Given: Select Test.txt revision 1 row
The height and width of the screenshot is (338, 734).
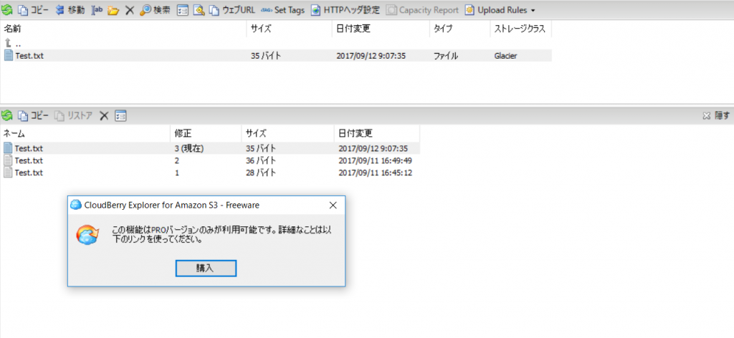Looking at the screenshot, I should pyautogui.click(x=211, y=173).
